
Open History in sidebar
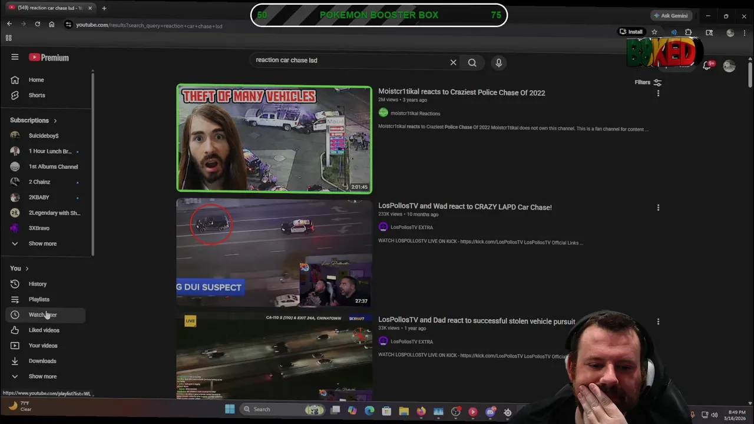pos(46,284)
